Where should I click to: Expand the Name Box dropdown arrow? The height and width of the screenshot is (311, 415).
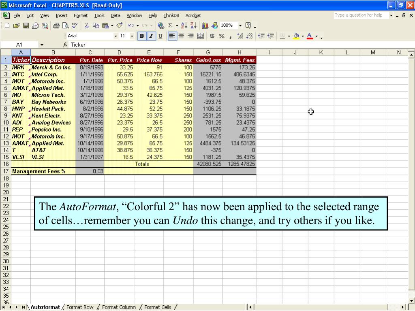(x=42, y=45)
